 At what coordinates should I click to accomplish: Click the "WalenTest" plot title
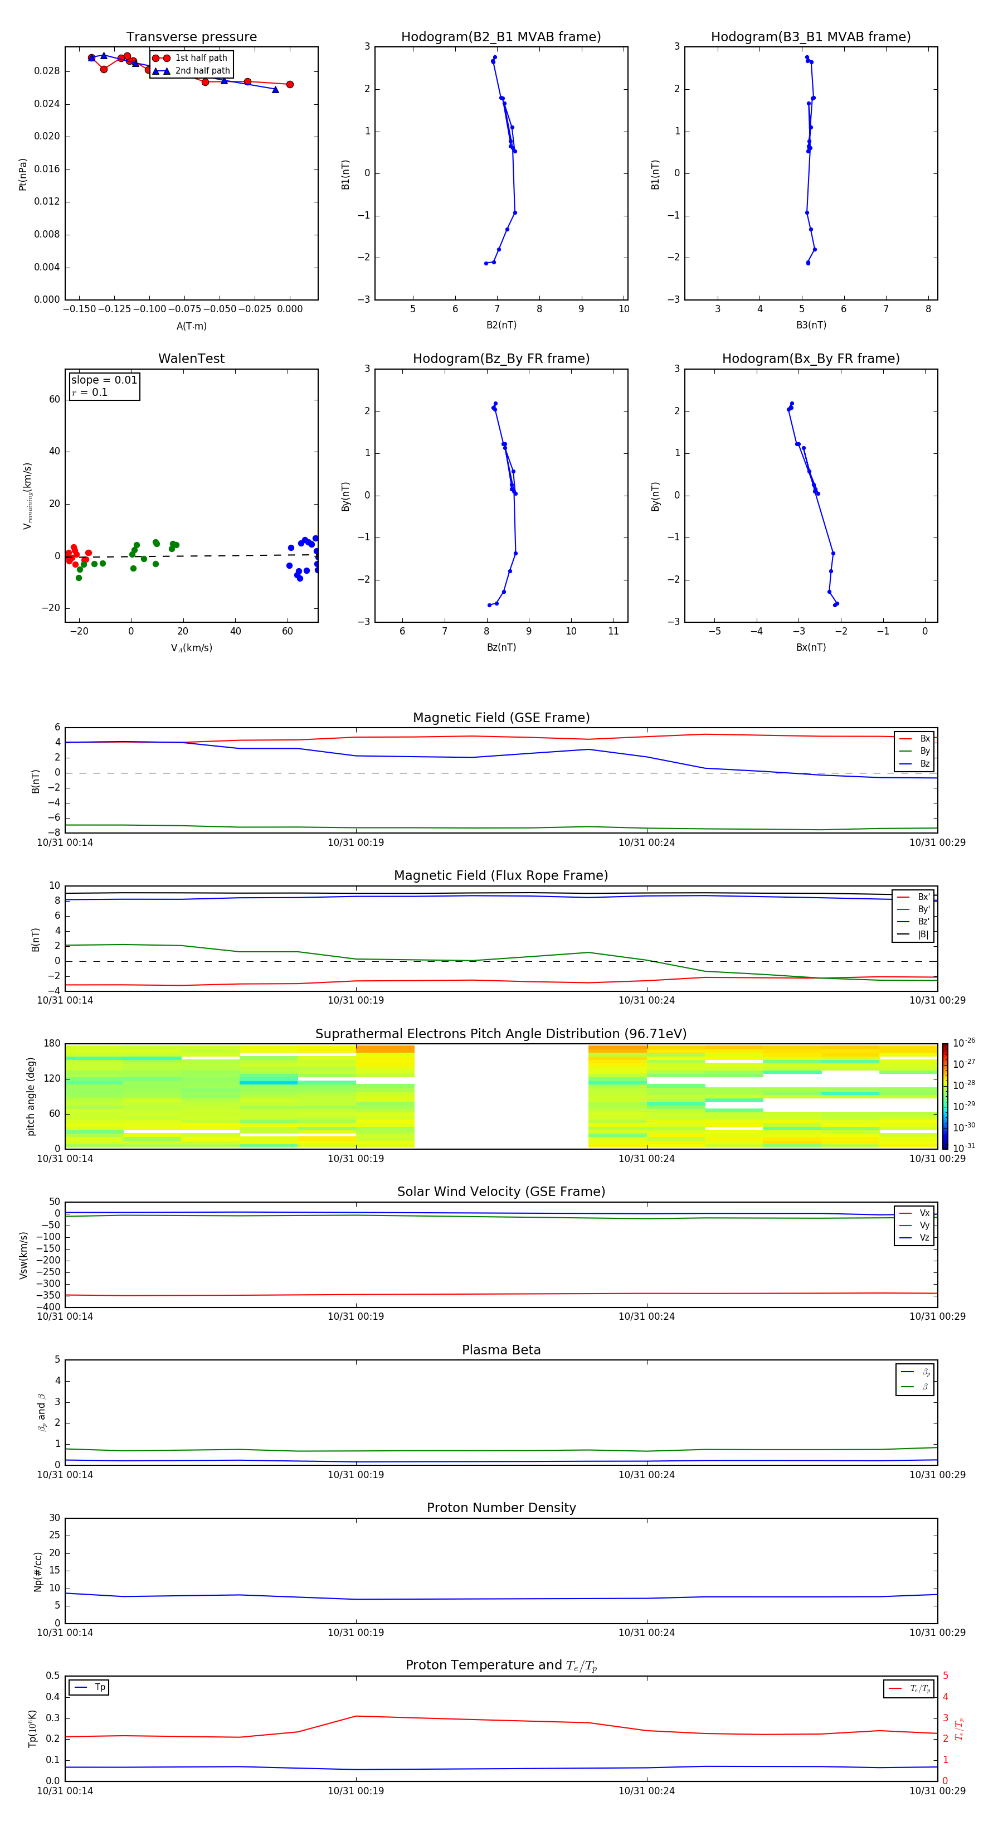(x=191, y=359)
